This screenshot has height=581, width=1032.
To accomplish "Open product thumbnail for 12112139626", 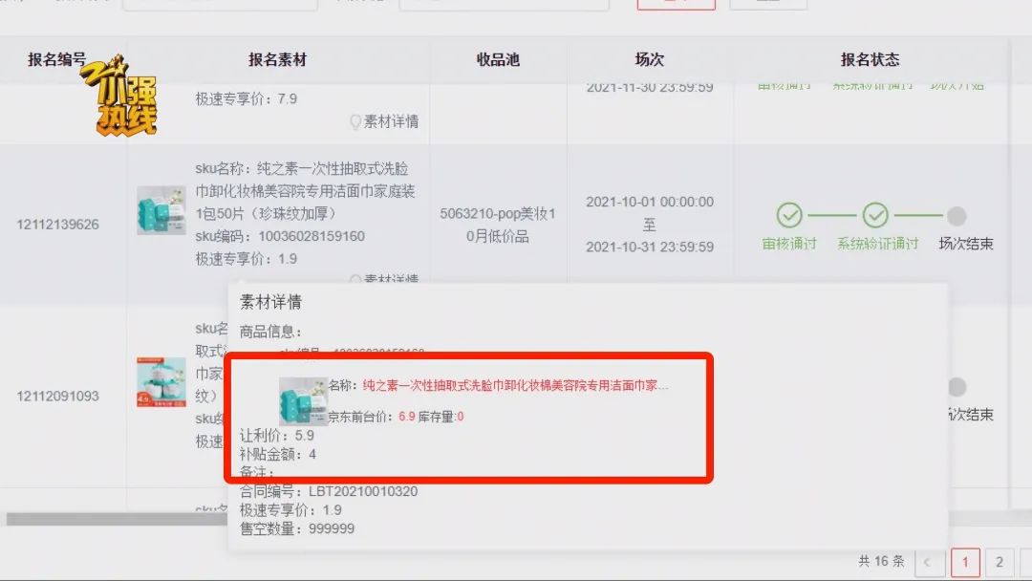I will click(161, 210).
